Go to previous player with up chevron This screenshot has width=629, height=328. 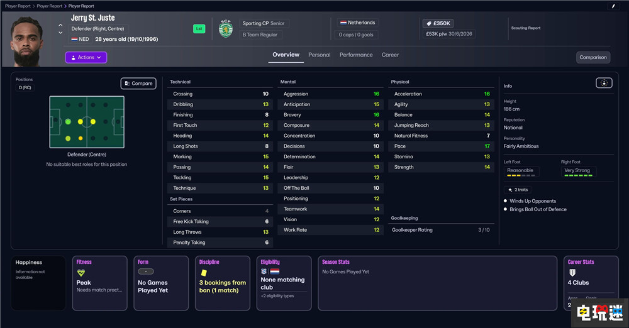(60, 26)
